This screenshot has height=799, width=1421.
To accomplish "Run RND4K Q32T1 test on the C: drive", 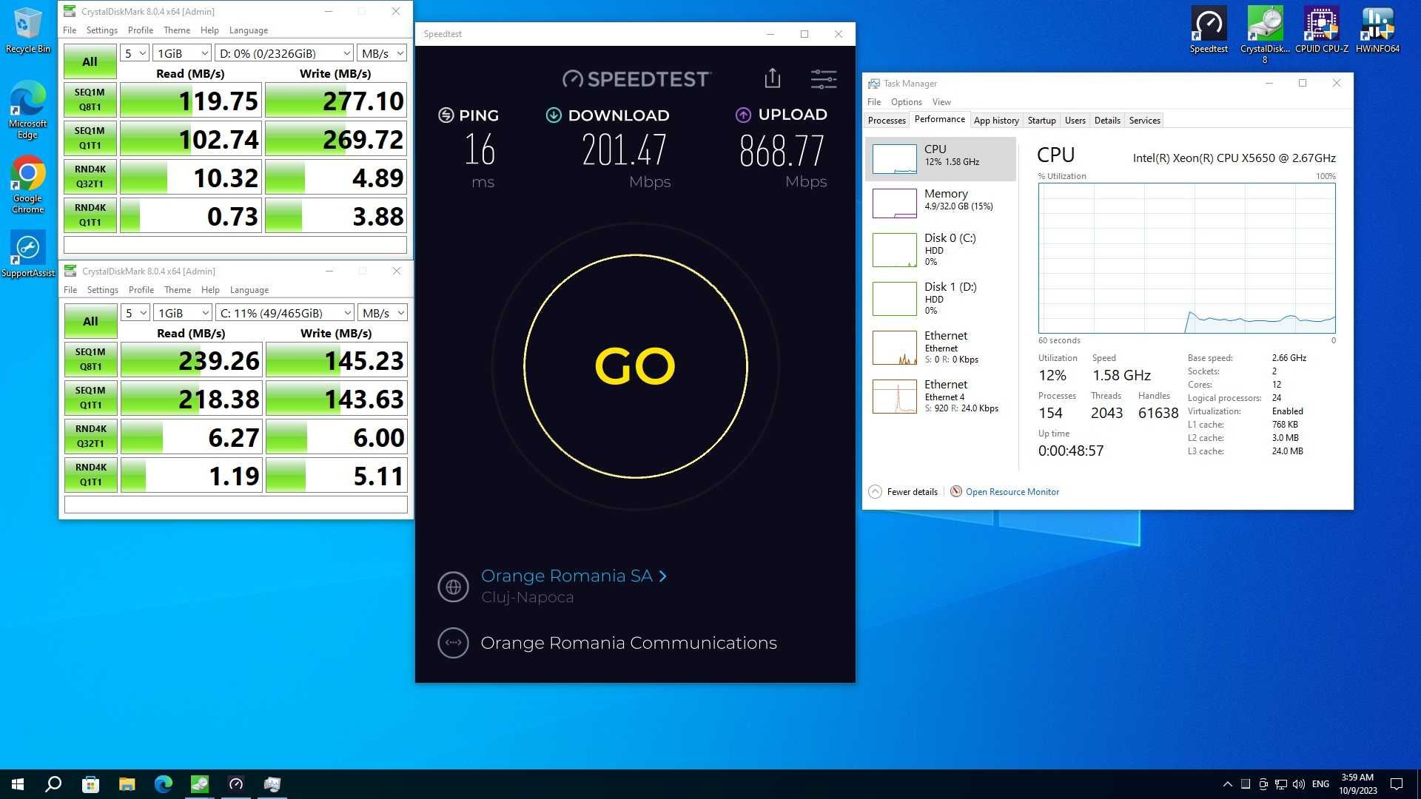I will [90, 436].
